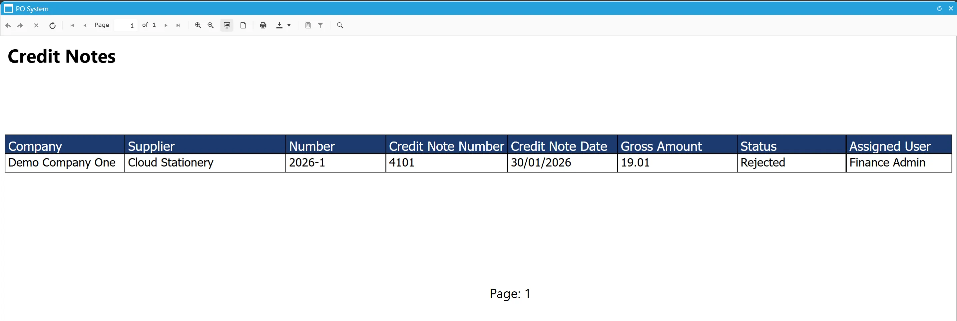Click the Company column header
Image resolution: width=957 pixels, height=321 pixels.
click(65, 145)
